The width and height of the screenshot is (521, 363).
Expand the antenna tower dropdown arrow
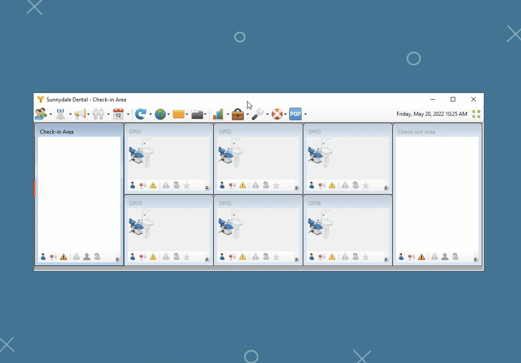(x=70, y=114)
